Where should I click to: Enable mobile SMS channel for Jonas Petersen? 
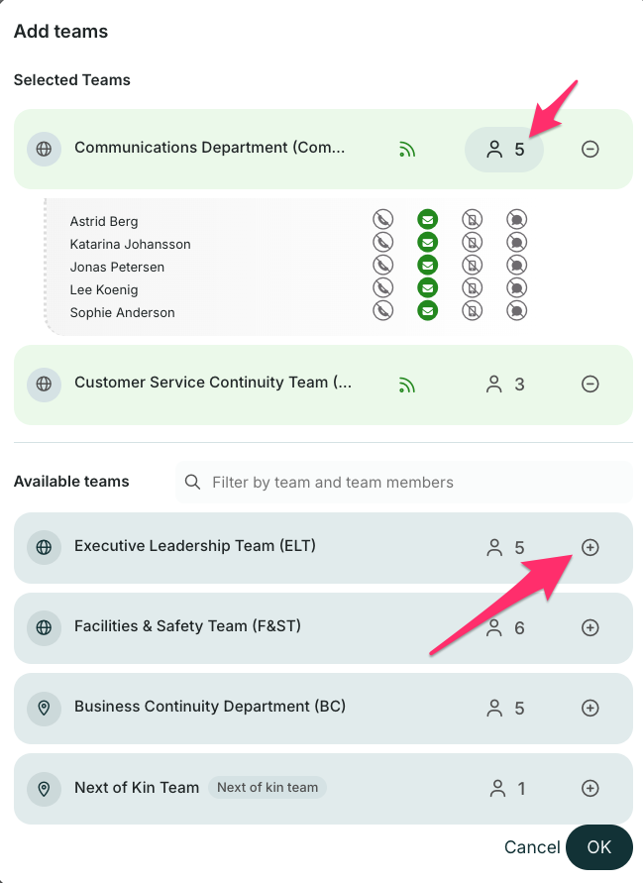tap(473, 266)
